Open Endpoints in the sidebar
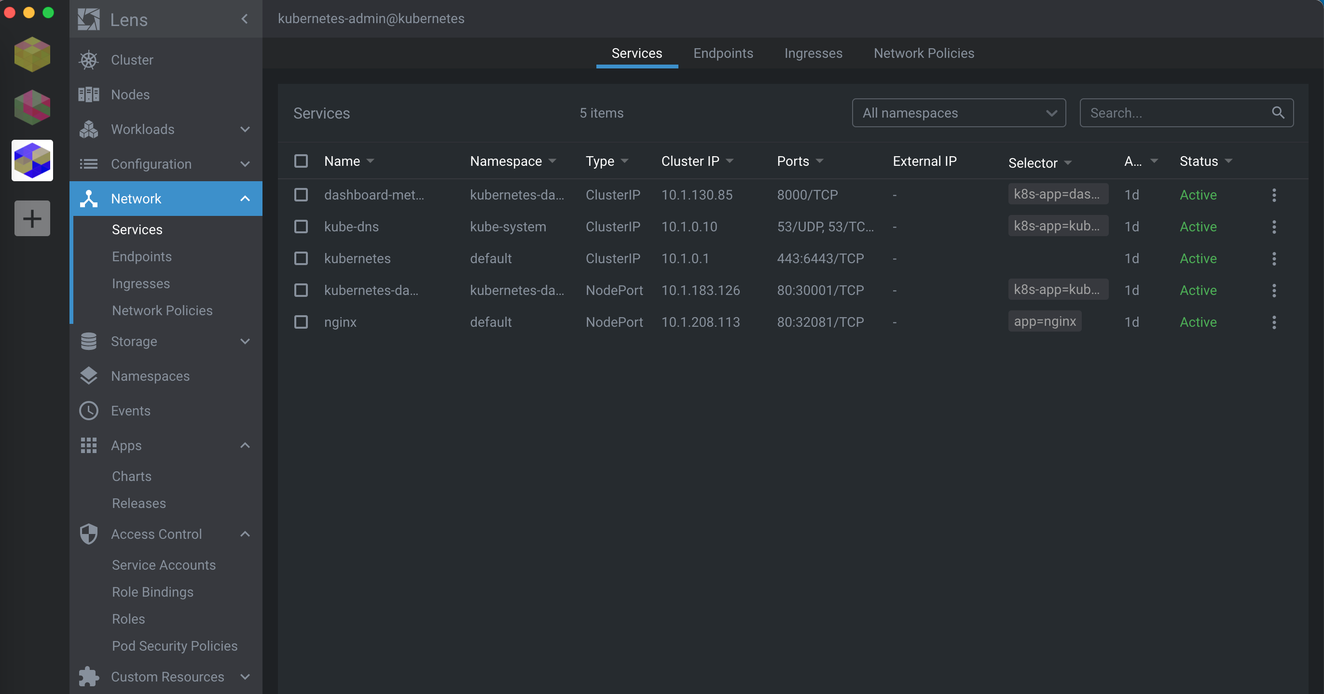This screenshot has width=1324, height=694. coord(142,257)
